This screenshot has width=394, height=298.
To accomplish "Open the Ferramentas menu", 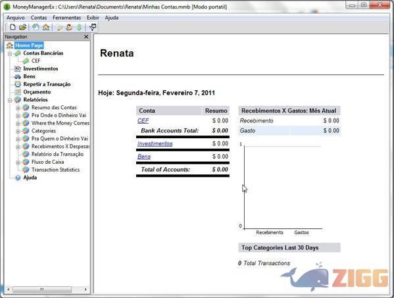I will [67, 18].
